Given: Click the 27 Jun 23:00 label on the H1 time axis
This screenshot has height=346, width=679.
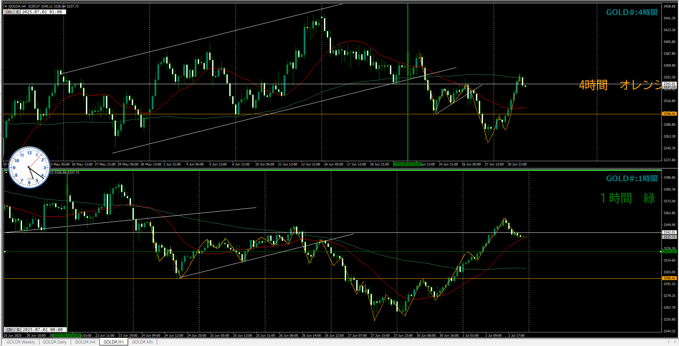Looking at the screenshot, I should pos(403,336).
